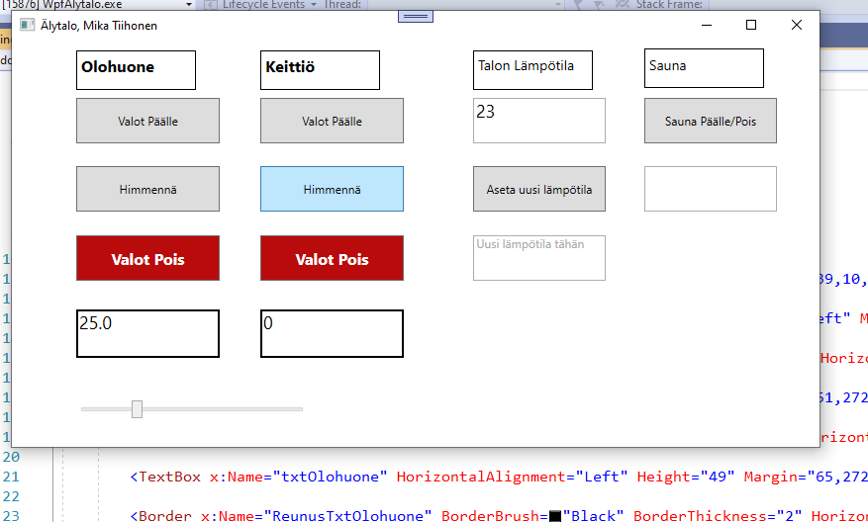Viewport: 868px width, 522px height.
Task: Click the highlighted Keittiö Himmennä button
Action: [332, 189]
